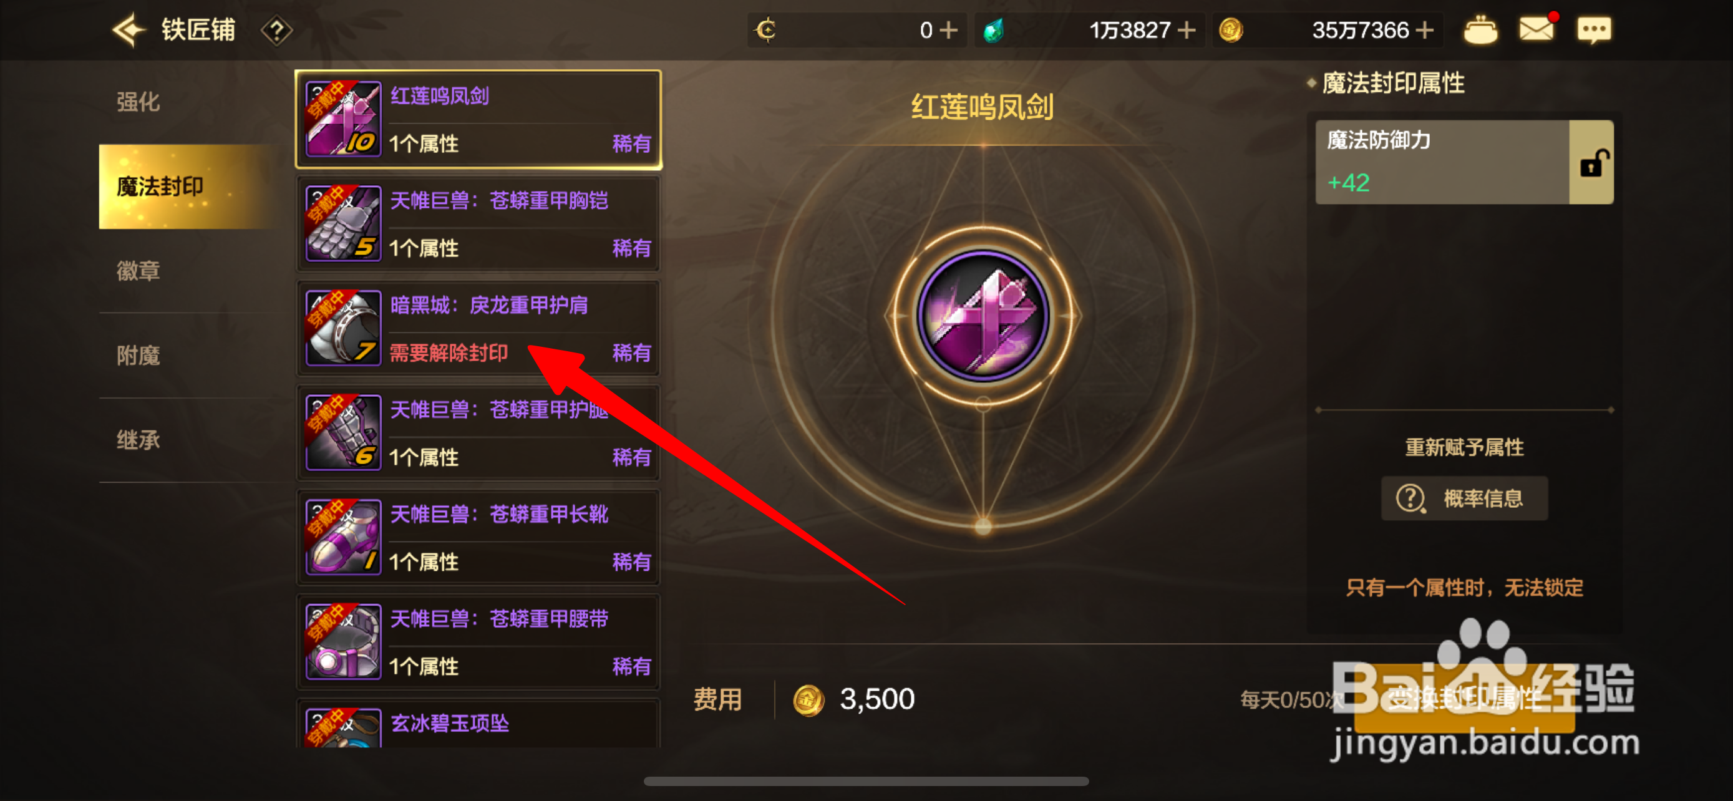This screenshot has width=1733, height=801.
Task: Click the 变换封印属性 button
Action: [x=1464, y=699]
